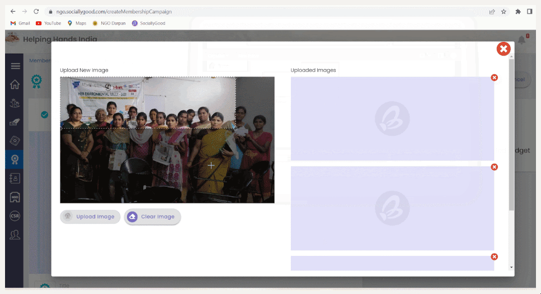This screenshot has height=294, width=541.
Task: Open the contacts book sidebar icon
Action: click(15, 178)
